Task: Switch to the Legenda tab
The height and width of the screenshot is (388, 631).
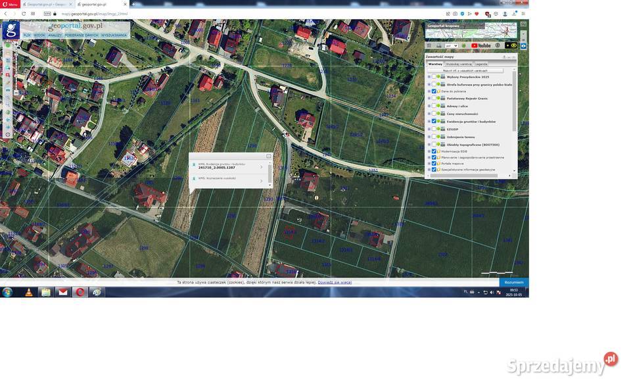Action: [481, 64]
